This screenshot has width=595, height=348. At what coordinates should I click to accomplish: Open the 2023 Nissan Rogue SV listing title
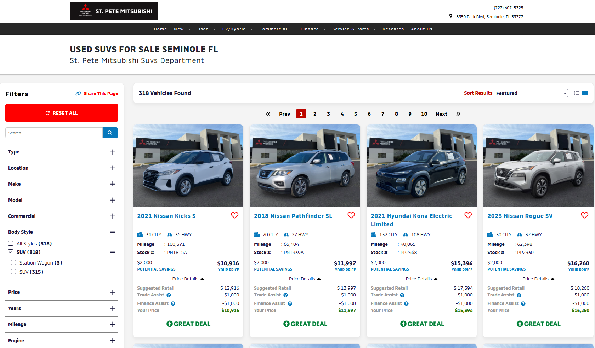point(520,216)
